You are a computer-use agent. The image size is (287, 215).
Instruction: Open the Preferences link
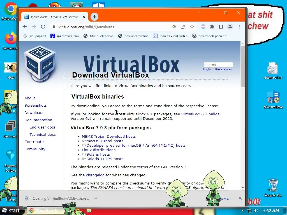point(223,69)
